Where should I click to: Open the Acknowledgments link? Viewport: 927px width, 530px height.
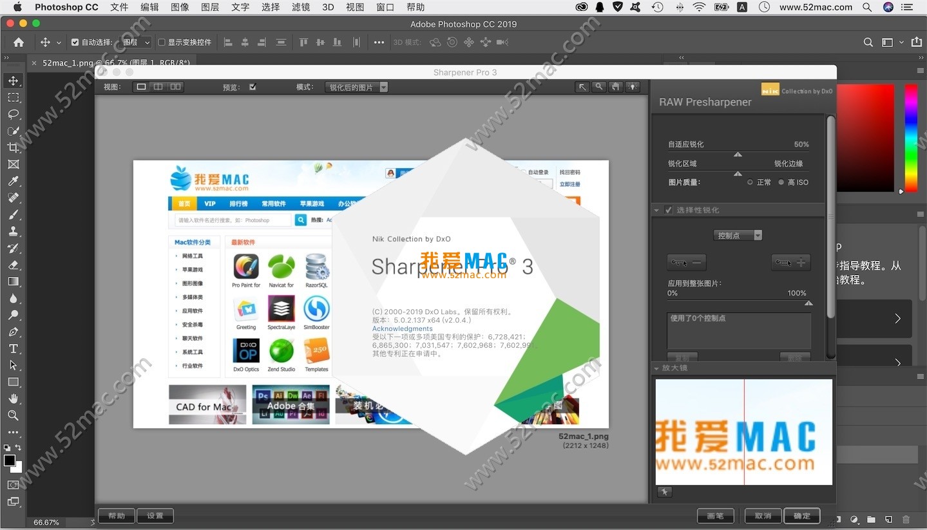pyautogui.click(x=403, y=328)
